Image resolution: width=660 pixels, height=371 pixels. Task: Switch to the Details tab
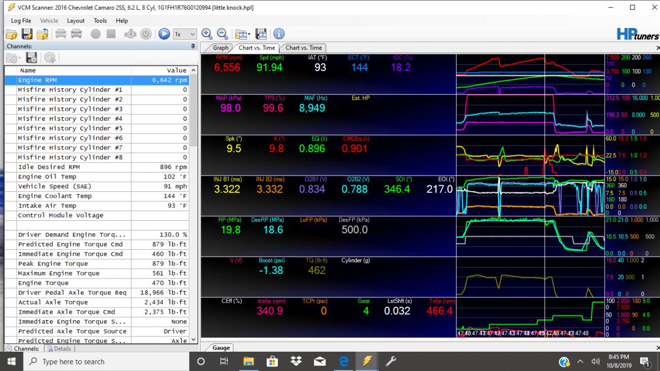point(59,349)
